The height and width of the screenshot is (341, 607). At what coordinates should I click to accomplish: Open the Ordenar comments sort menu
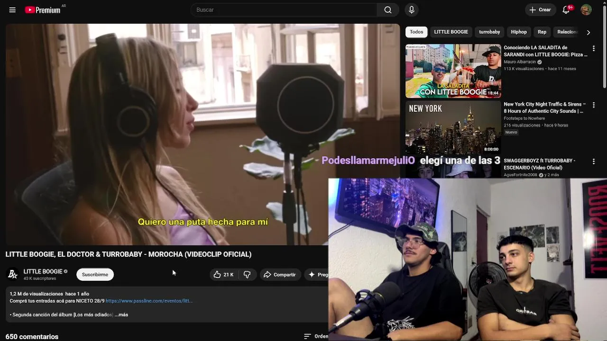coord(316,336)
